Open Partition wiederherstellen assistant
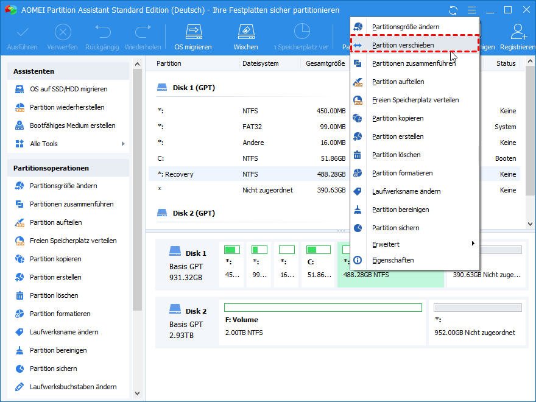 [x=68, y=107]
